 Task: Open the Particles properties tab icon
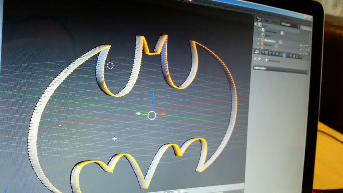[297, 57]
